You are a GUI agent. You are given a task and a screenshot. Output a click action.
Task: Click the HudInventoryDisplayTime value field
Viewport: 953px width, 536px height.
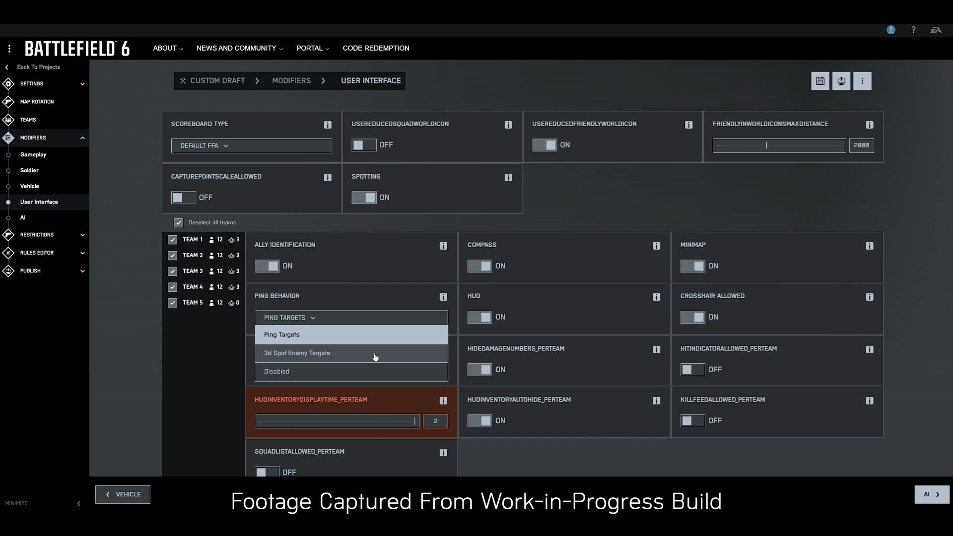coord(435,421)
